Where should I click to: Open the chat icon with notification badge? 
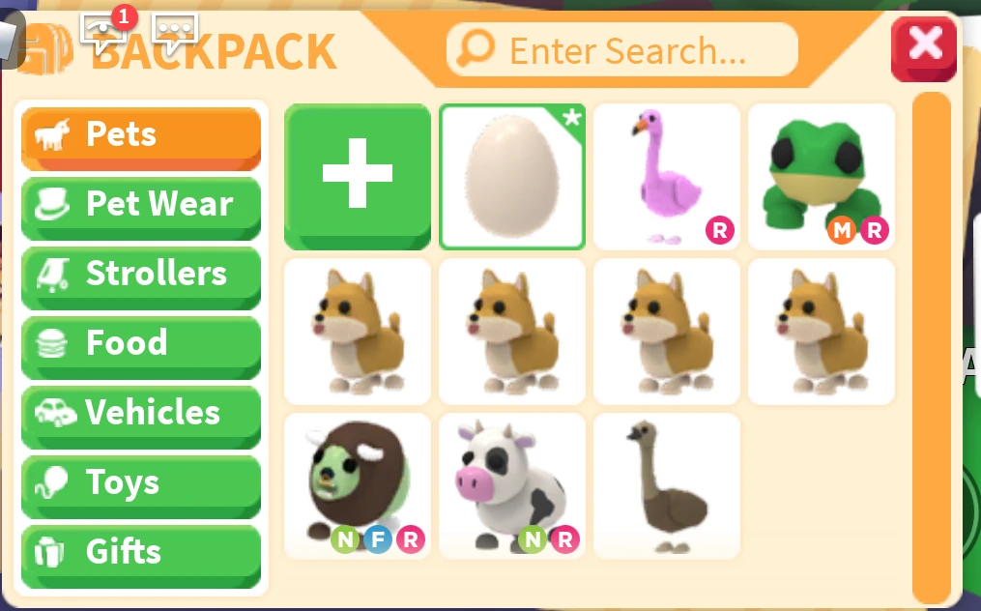[x=105, y=29]
